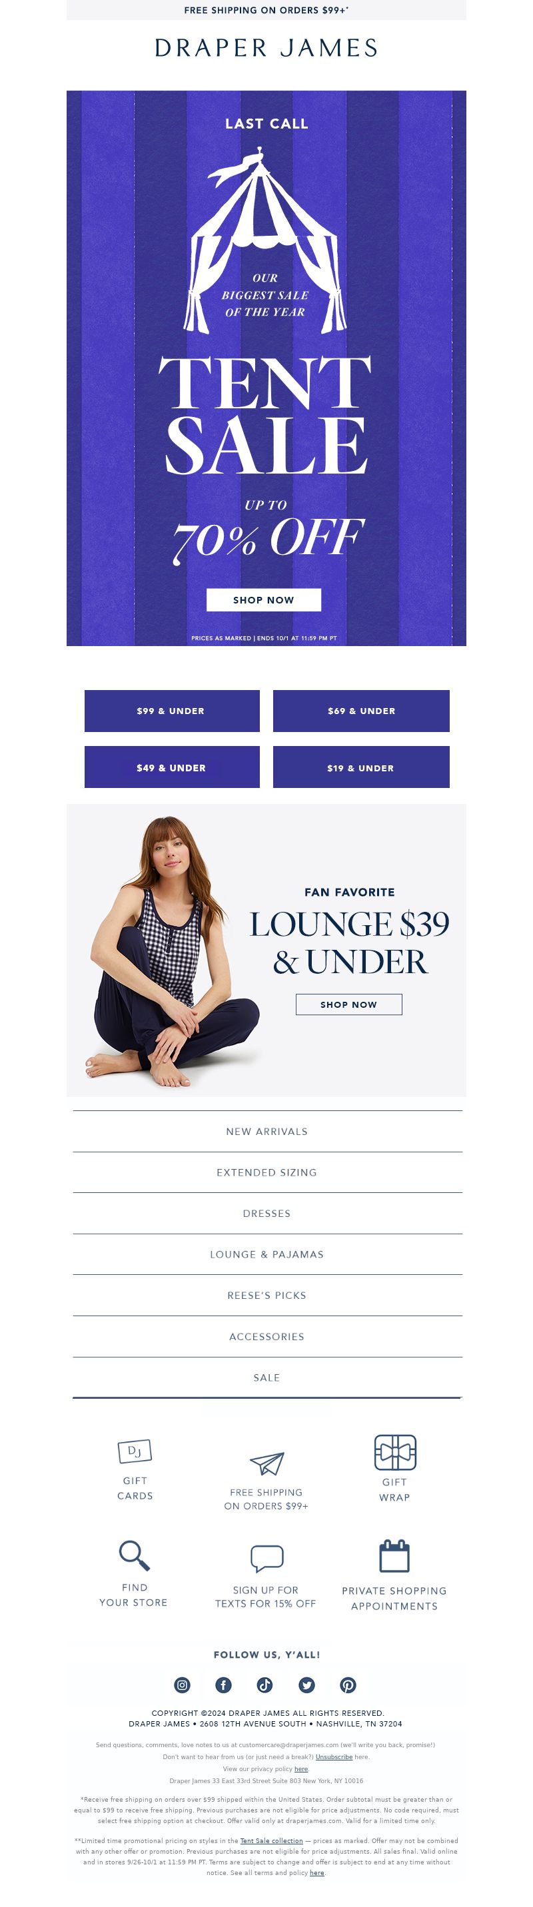Select the Lounge & Pajamas menu item
The width and height of the screenshot is (533, 1907).
[266, 1254]
